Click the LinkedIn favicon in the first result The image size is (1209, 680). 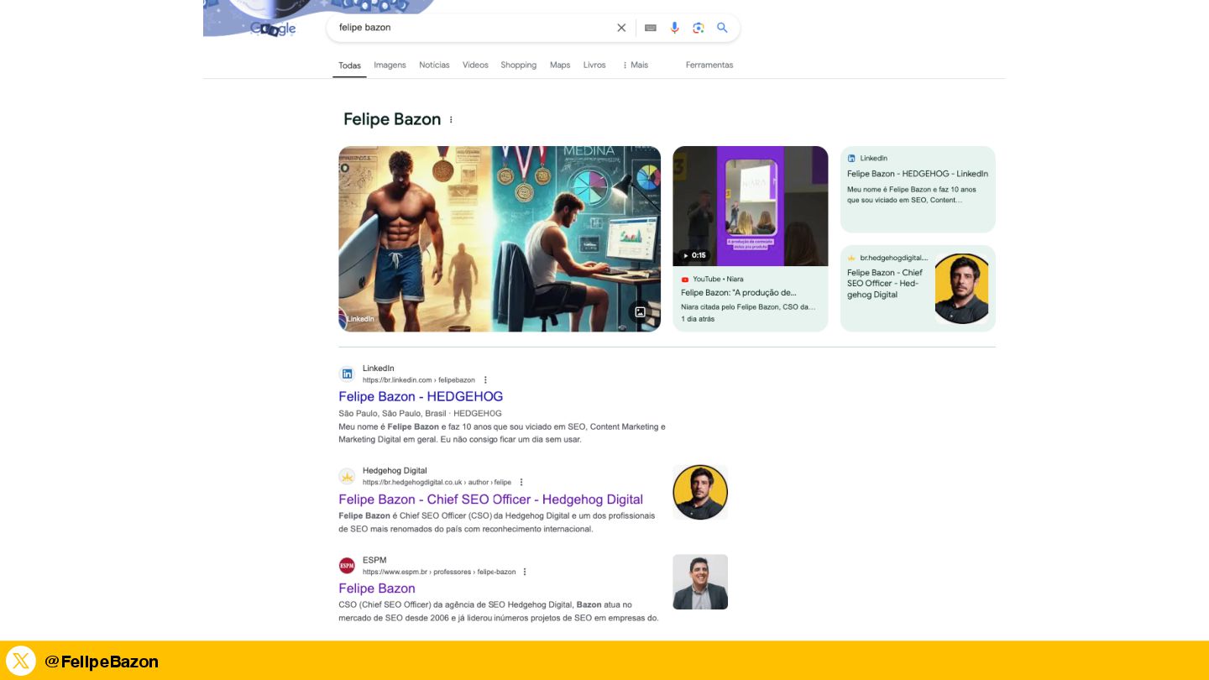[347, 374]
